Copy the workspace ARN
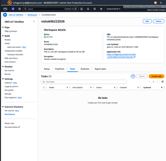 point(108,37)
